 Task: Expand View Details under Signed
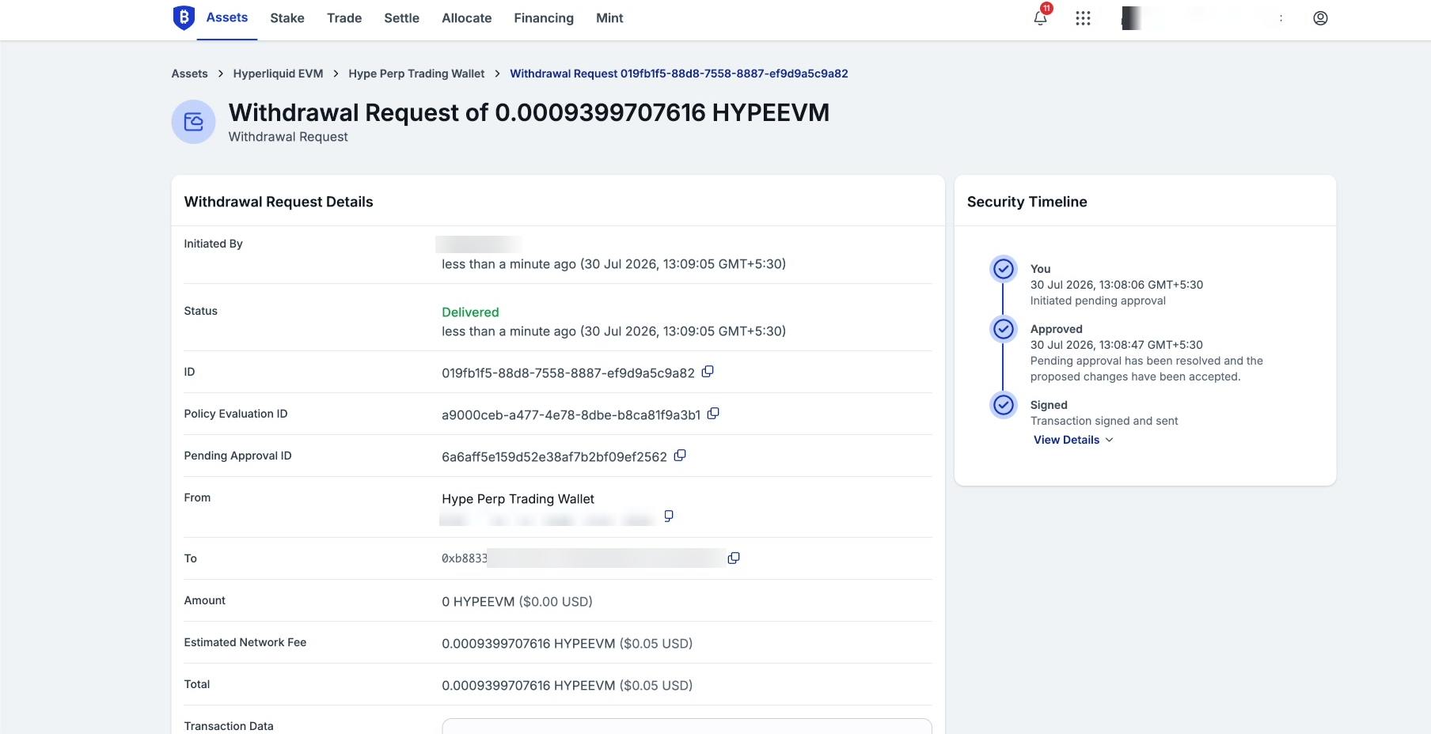click(1073, 440)
